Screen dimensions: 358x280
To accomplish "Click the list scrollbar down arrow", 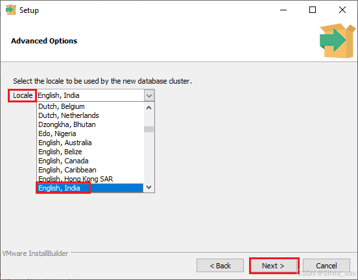I will [149, 187].
